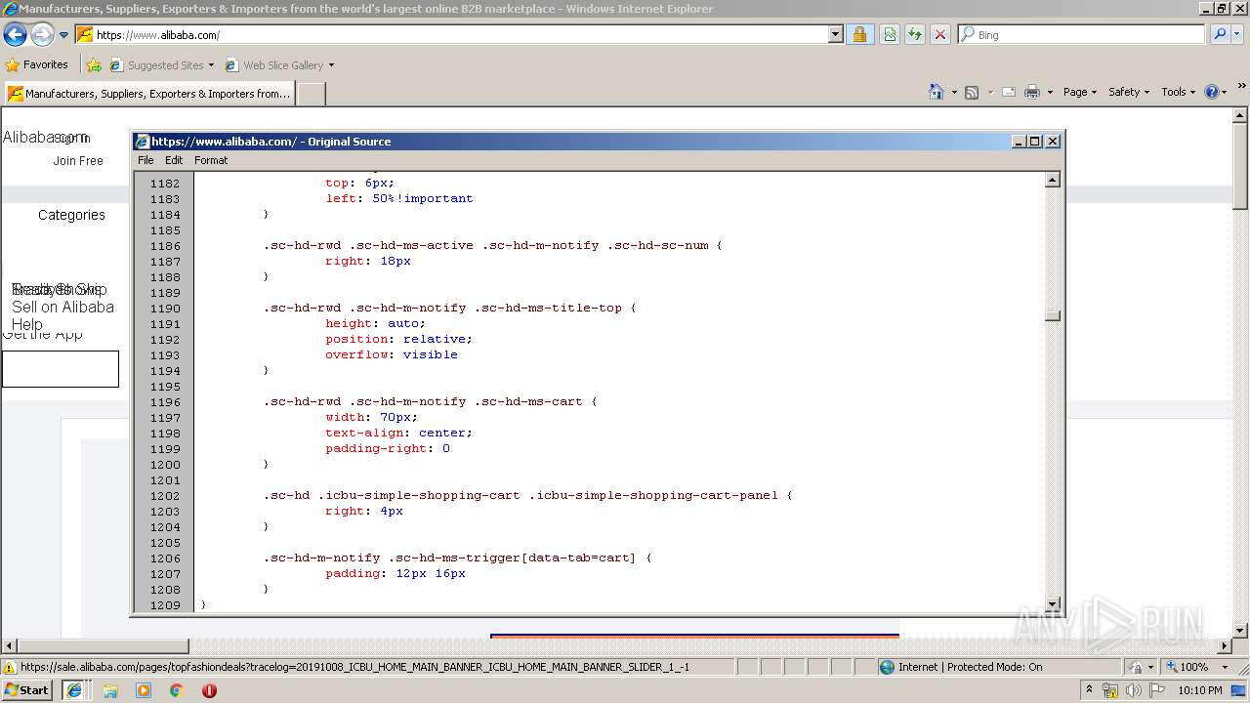
Task: Expand the command bar overflow chevron
Action: 1242,87
